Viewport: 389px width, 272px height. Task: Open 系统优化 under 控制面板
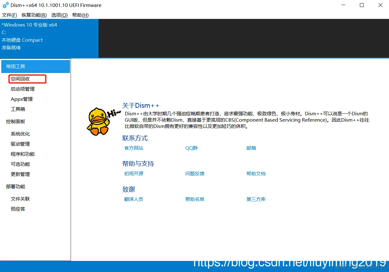pyautogui.click(x=20, y=134)
